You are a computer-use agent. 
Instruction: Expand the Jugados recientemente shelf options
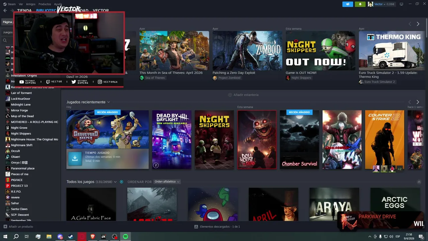tap(109, 102)
